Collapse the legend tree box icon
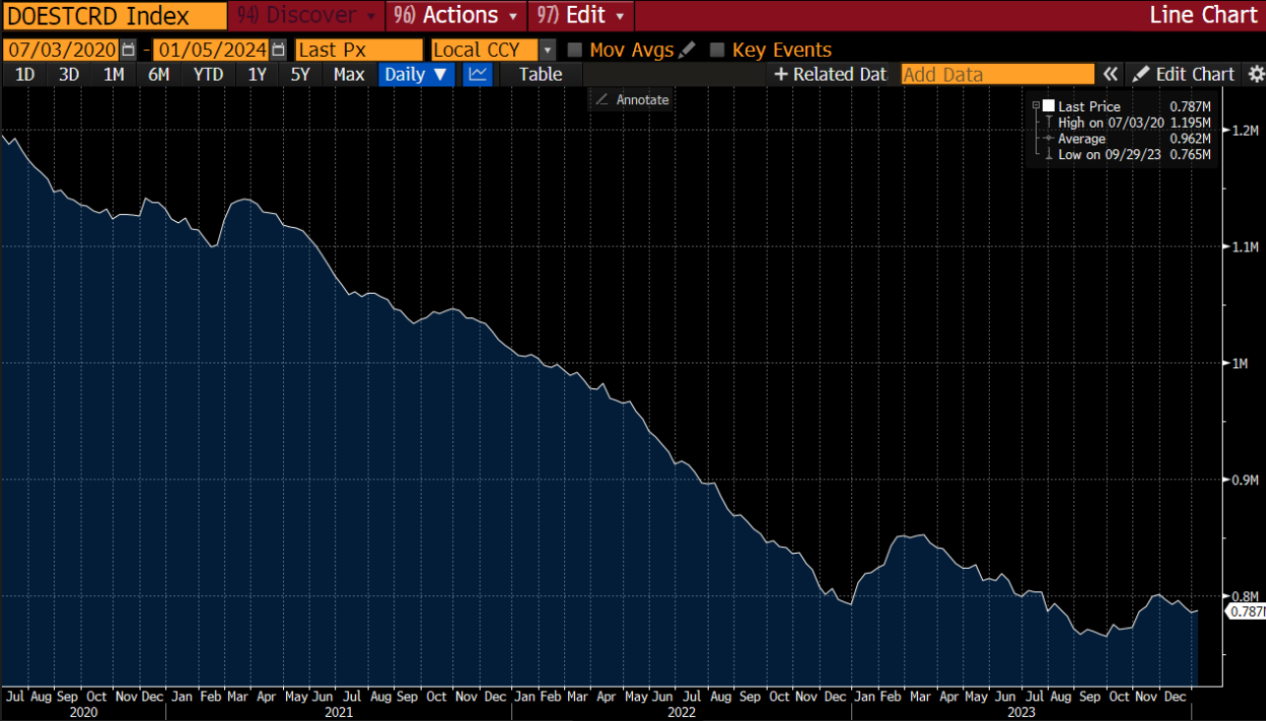1266x721 pixels. 1035,106
